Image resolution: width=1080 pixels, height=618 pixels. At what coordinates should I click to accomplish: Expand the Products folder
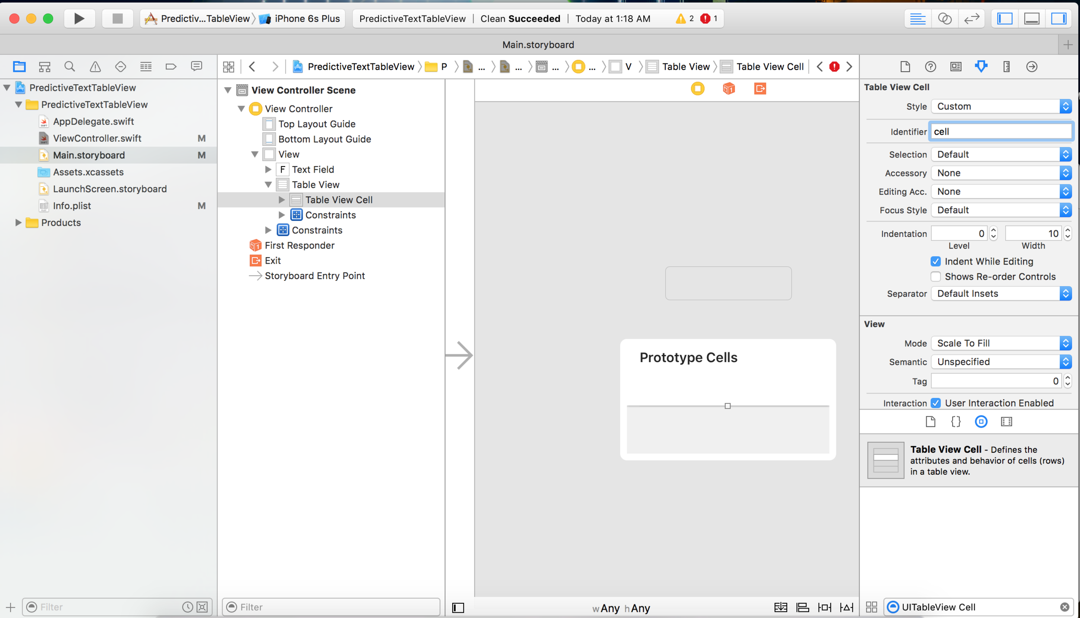point(18,223)
